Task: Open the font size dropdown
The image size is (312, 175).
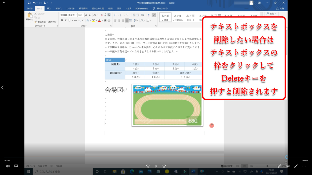Action: click(x=83, y=15)
